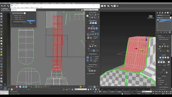Click the Pack Custom icon in Arrange Elements
The height and width of the screenshot is (97, 172).
coord(88,57)
